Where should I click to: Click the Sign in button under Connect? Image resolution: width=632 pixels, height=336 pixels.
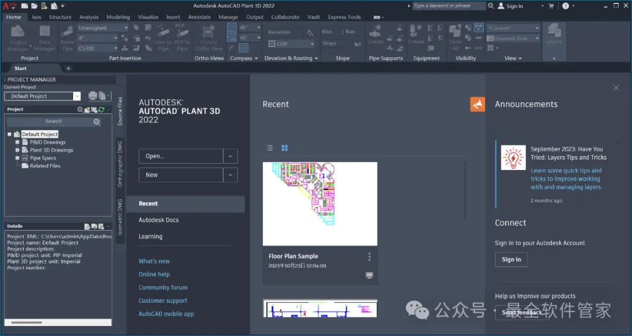click(x=511, y=259)
